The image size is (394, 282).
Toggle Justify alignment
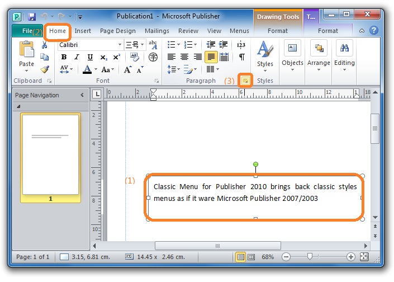(x=211, y=57)
